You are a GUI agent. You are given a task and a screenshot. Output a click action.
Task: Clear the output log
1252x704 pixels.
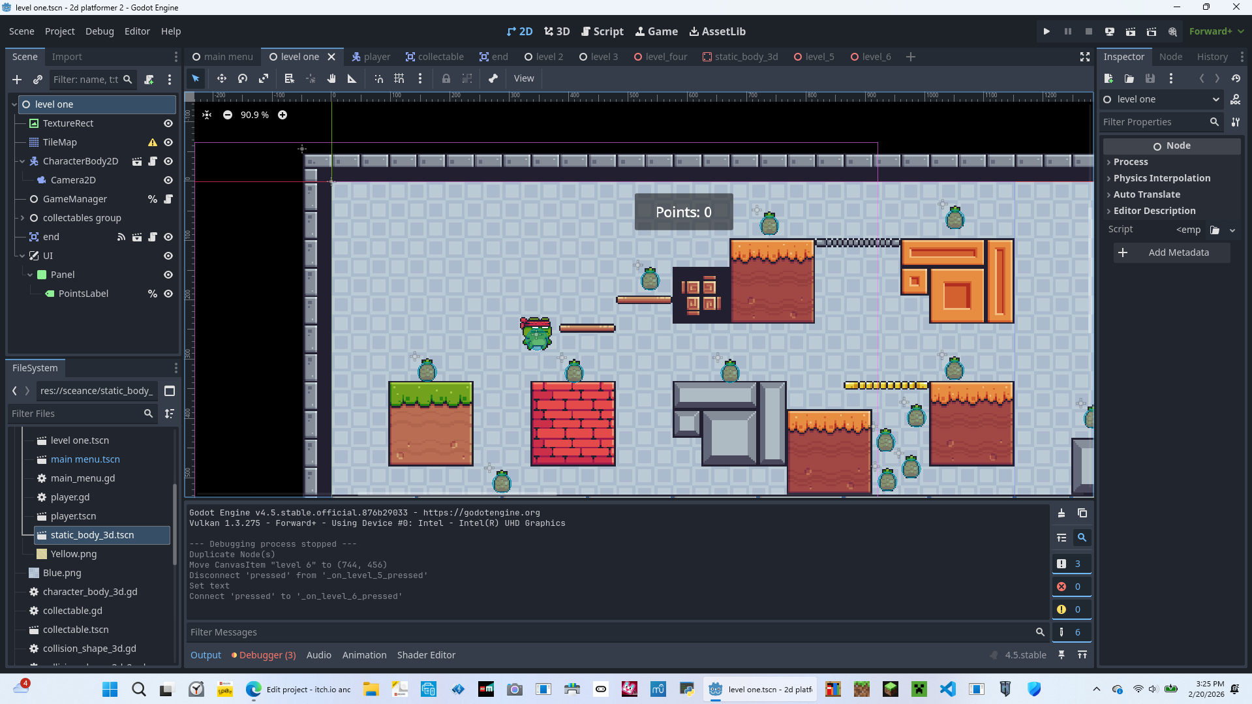[1061, 513]
